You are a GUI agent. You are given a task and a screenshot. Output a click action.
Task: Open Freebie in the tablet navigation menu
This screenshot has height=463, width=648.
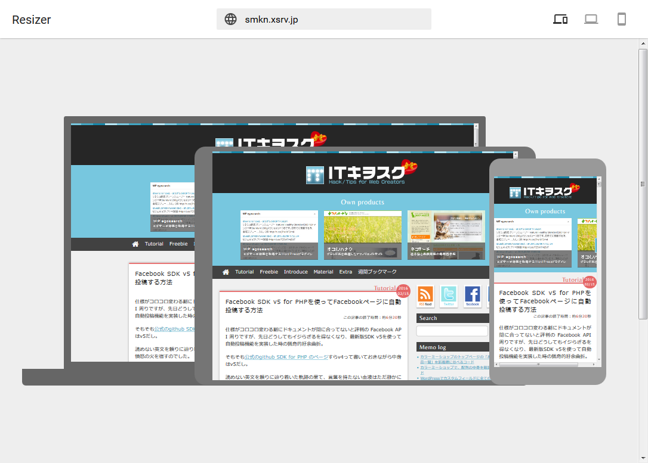click(x=269, y=272)
